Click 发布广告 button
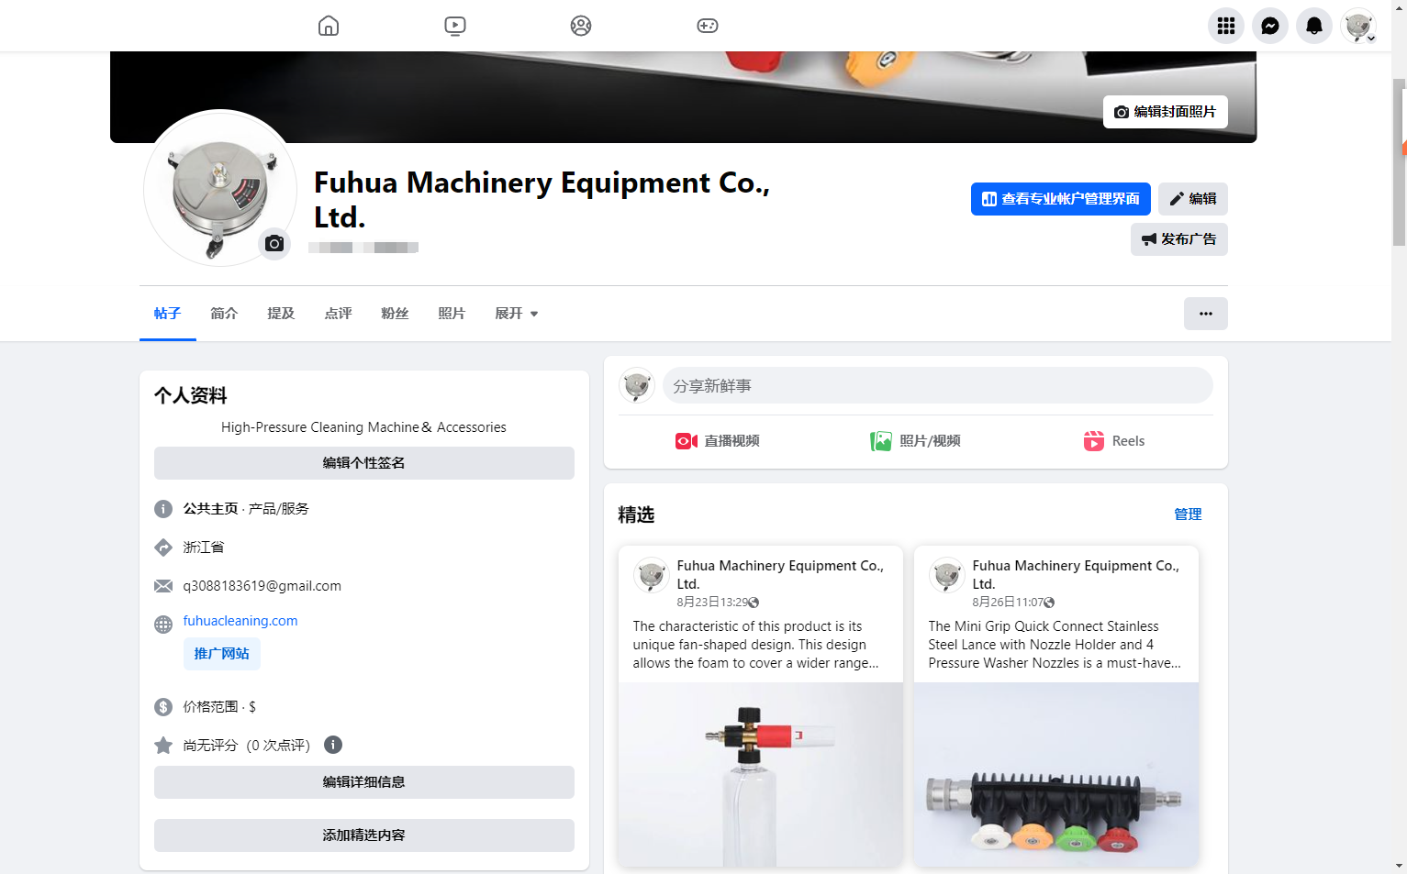Screen dimensions: 1407x874 [1178, 239]
